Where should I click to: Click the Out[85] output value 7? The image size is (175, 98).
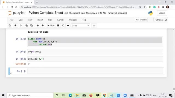[29, 64]
